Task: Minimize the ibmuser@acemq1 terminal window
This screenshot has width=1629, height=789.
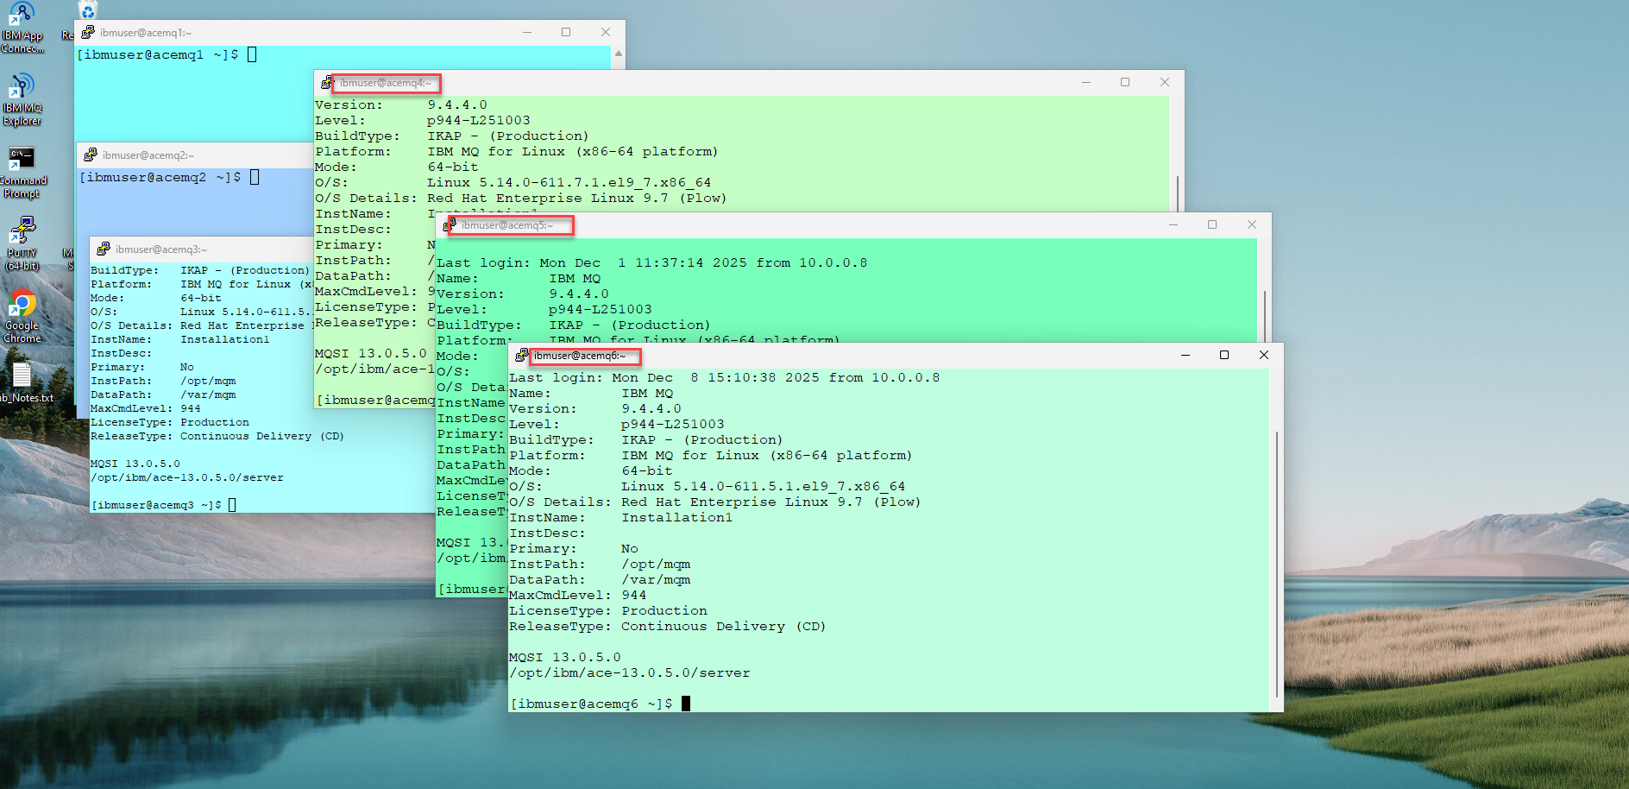Action: (527, 33)
